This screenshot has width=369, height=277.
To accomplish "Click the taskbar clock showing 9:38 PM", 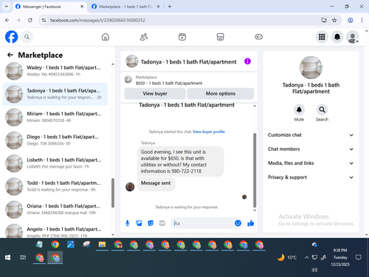I will click(x=340, y=257).
